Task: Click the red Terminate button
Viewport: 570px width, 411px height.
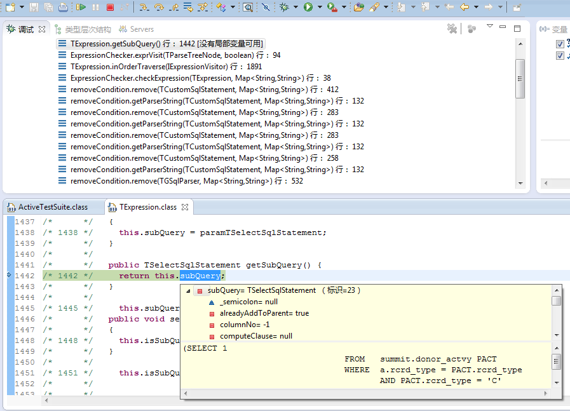Action: tap(110, 7)
